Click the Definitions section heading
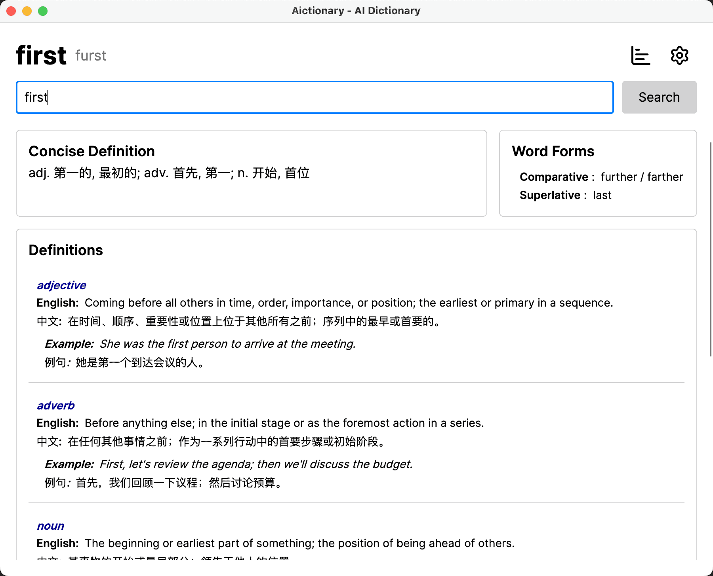This screenshot has width=713, height=576. [65, 250]
